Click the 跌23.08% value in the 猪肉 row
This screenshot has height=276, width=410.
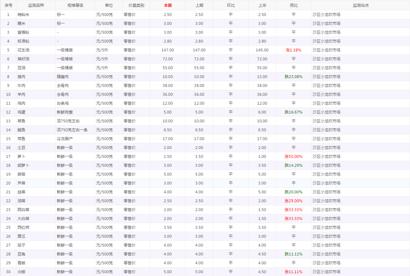point(293,77)
